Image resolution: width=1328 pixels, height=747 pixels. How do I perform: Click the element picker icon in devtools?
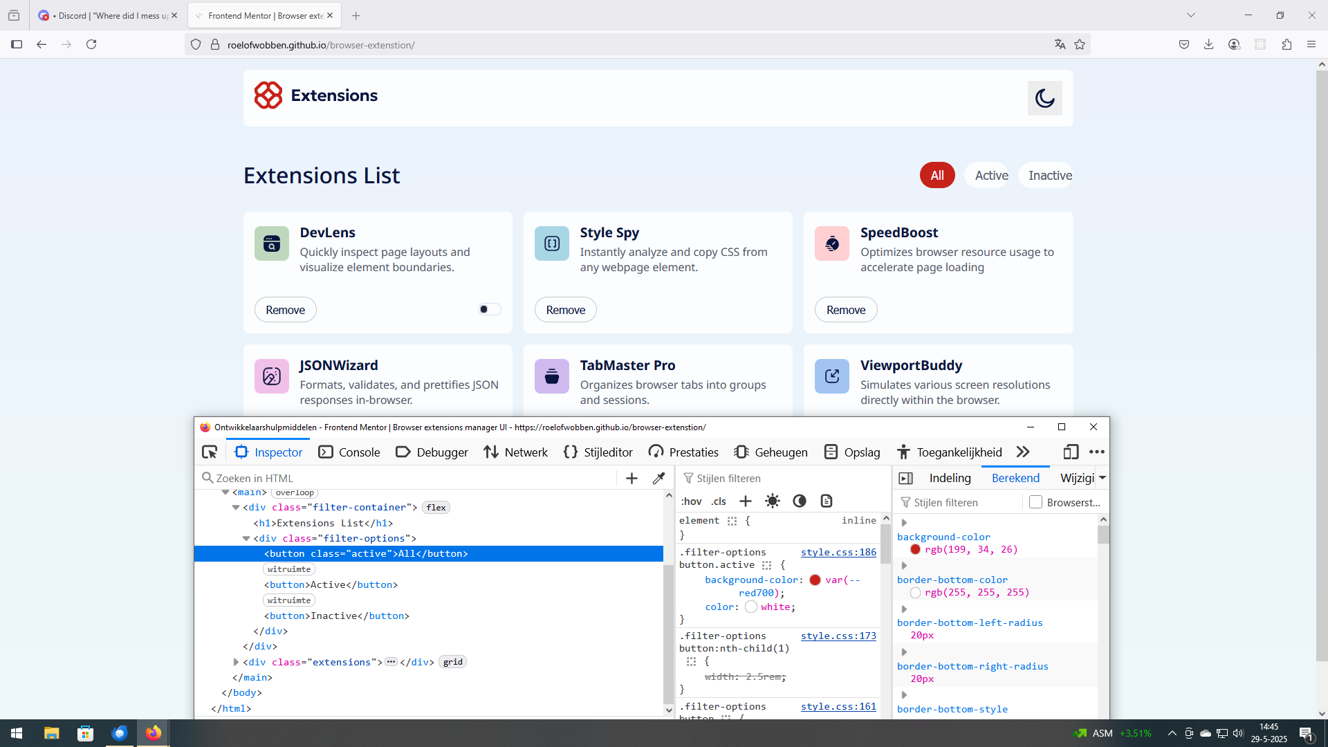[210, 452]
